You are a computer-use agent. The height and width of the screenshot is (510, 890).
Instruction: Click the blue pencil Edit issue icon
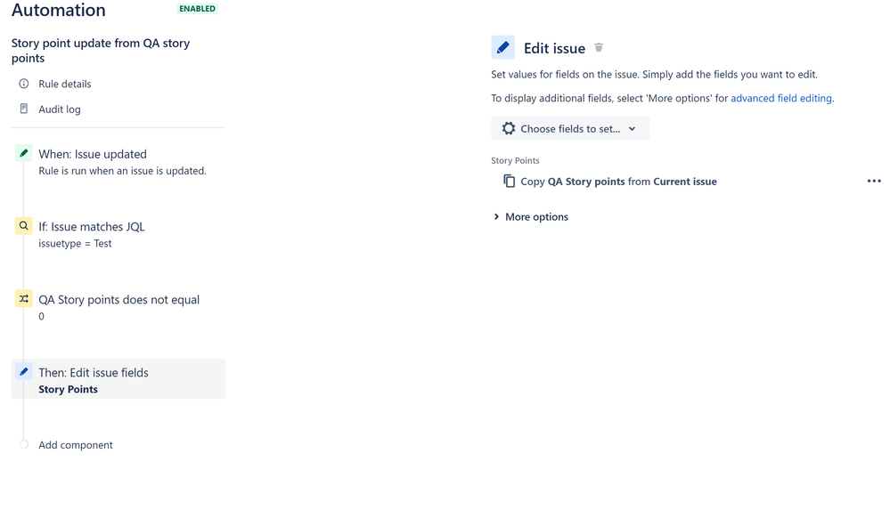point(502,48)
